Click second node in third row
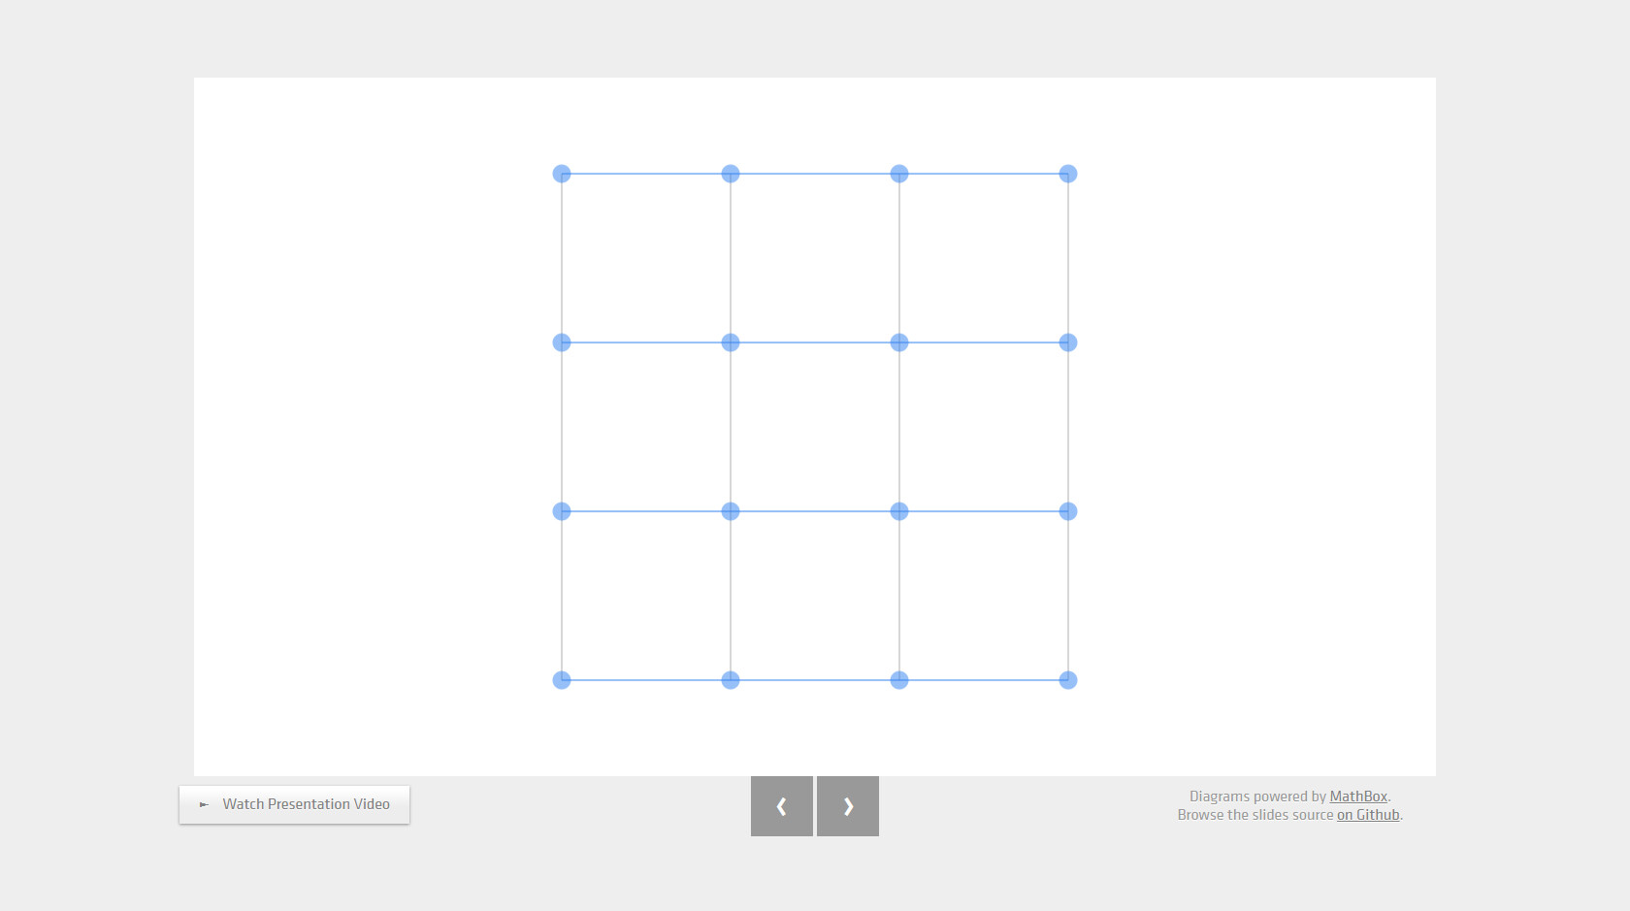 tap(731, 511)
